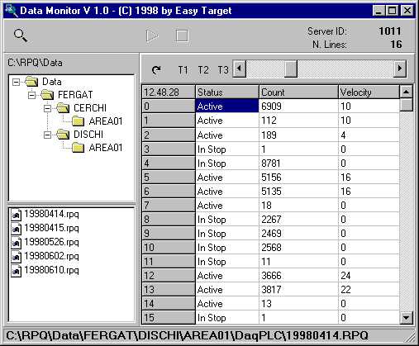Select the T2 toolbar item

203,70
